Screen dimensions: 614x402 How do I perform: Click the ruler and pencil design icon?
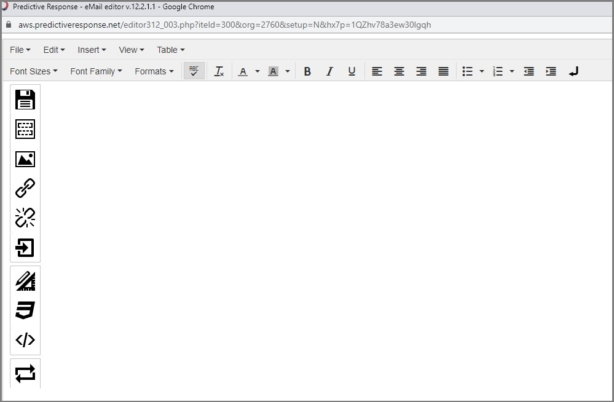25,281
